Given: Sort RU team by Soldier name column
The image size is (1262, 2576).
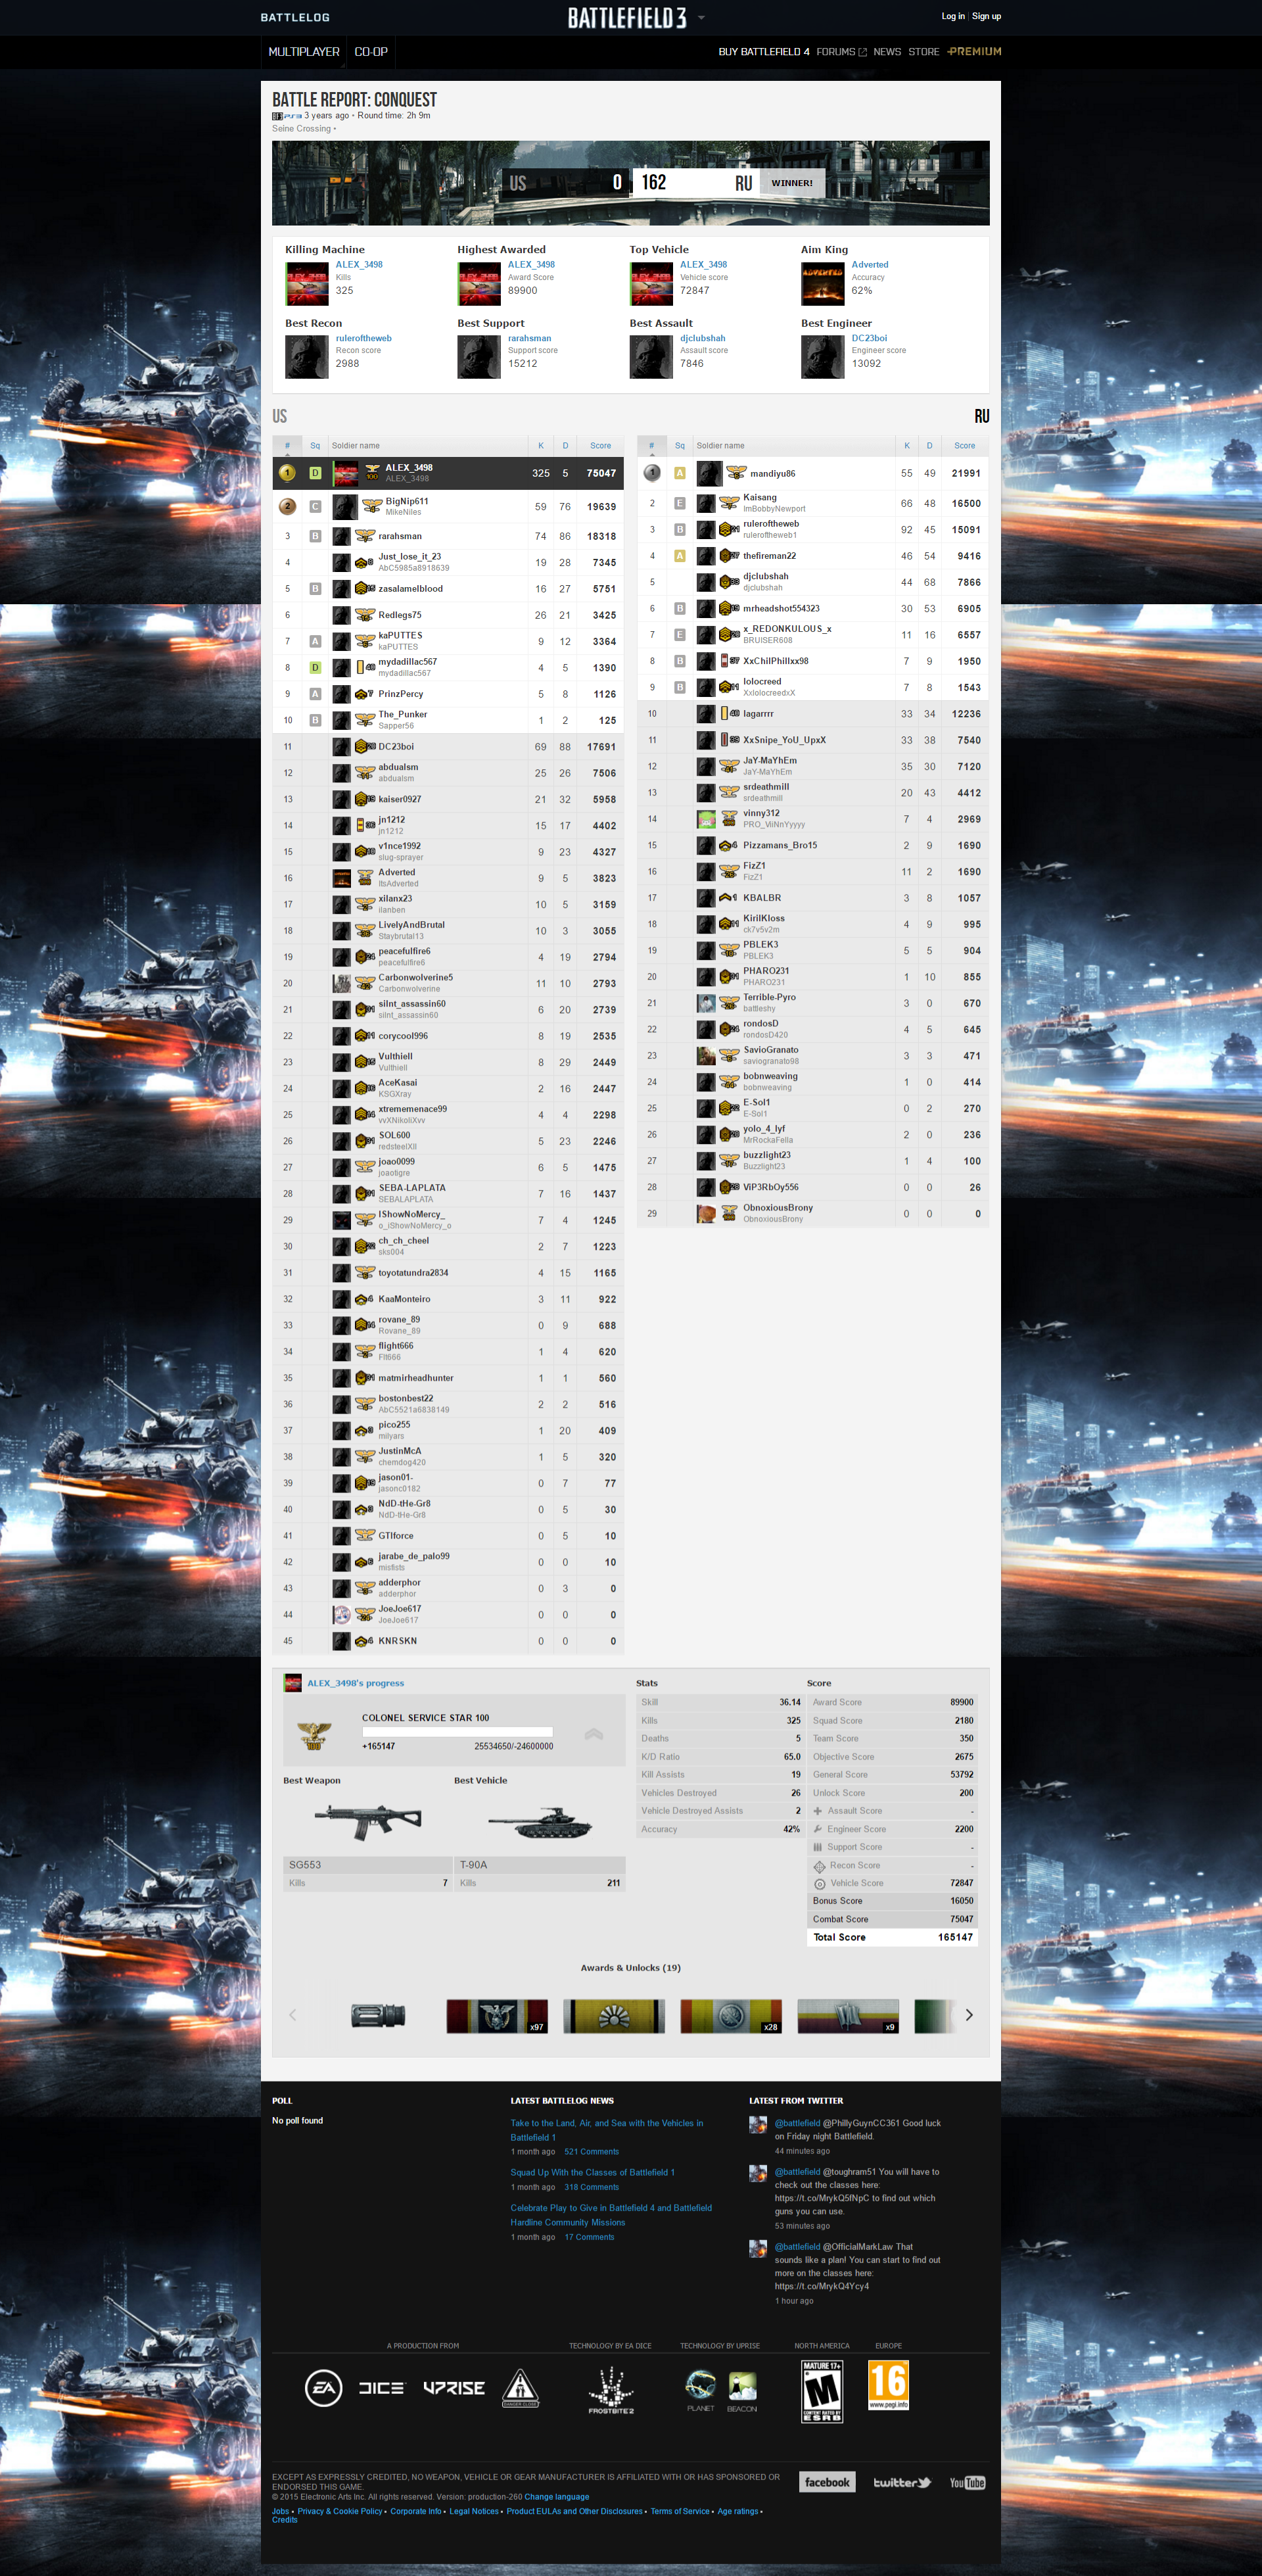Looking at the screenshot, I should (793, 446).
